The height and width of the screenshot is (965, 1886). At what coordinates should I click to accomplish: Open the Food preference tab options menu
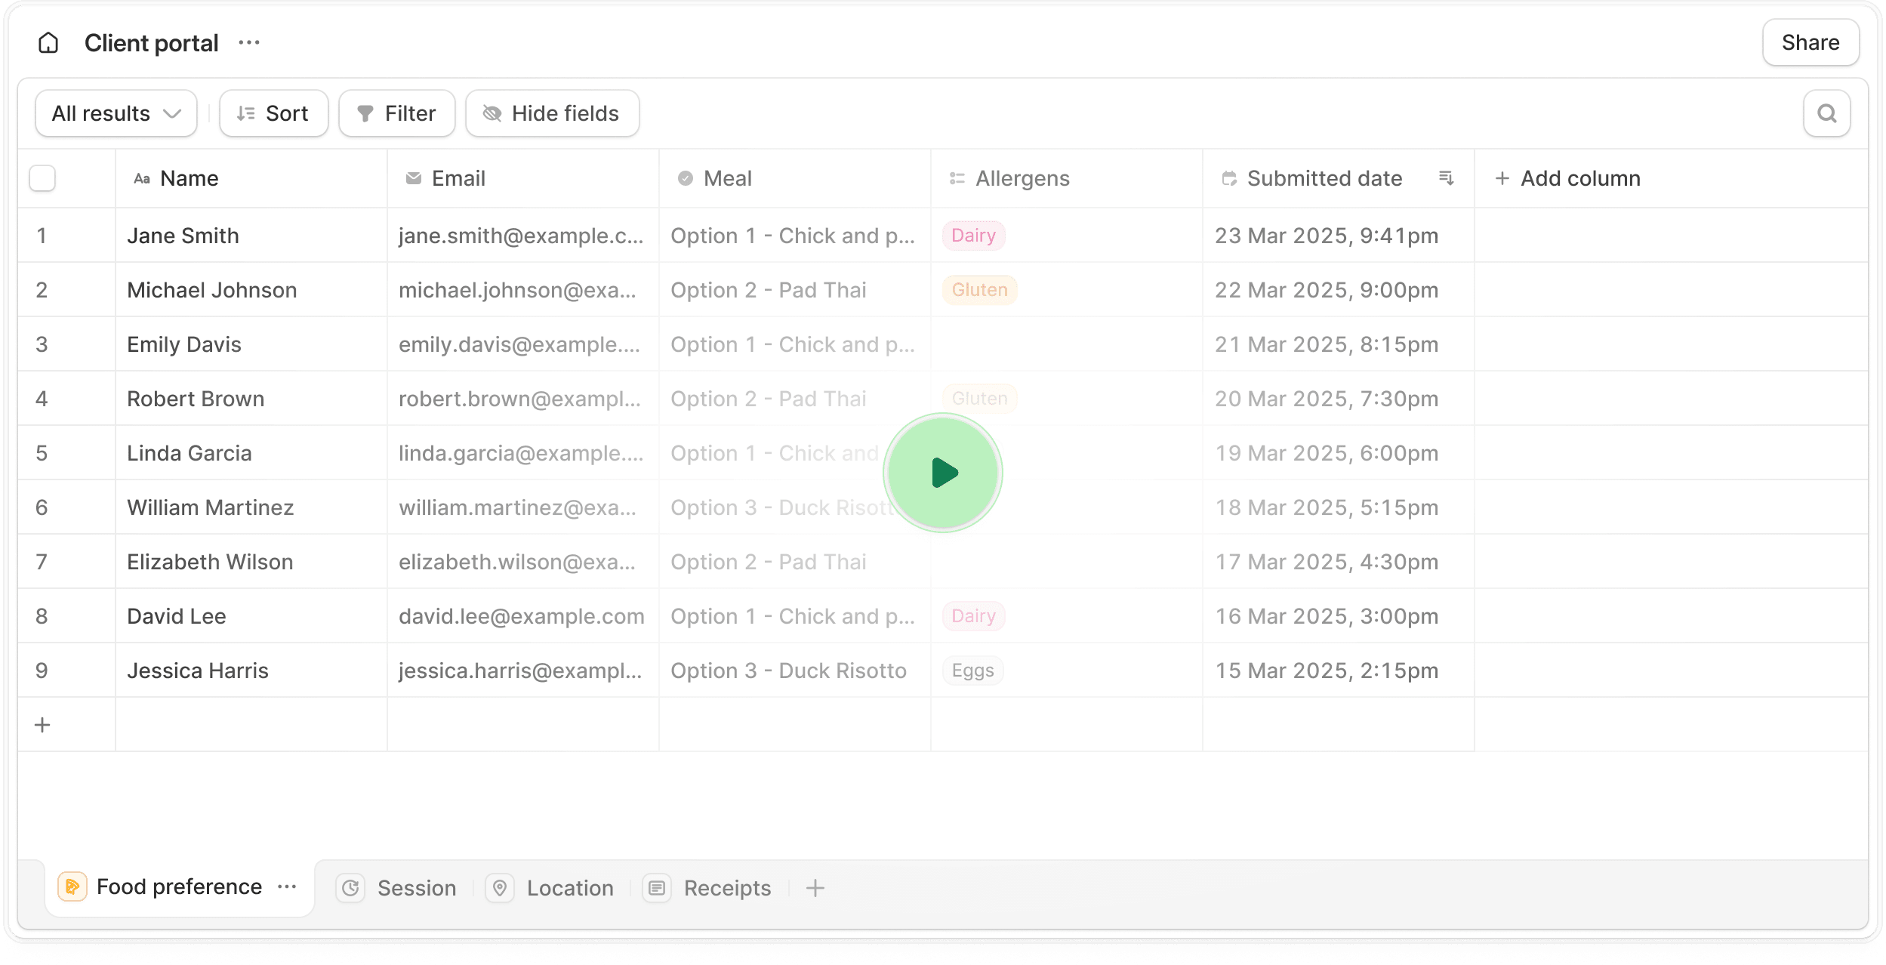[x=286, y=887]
